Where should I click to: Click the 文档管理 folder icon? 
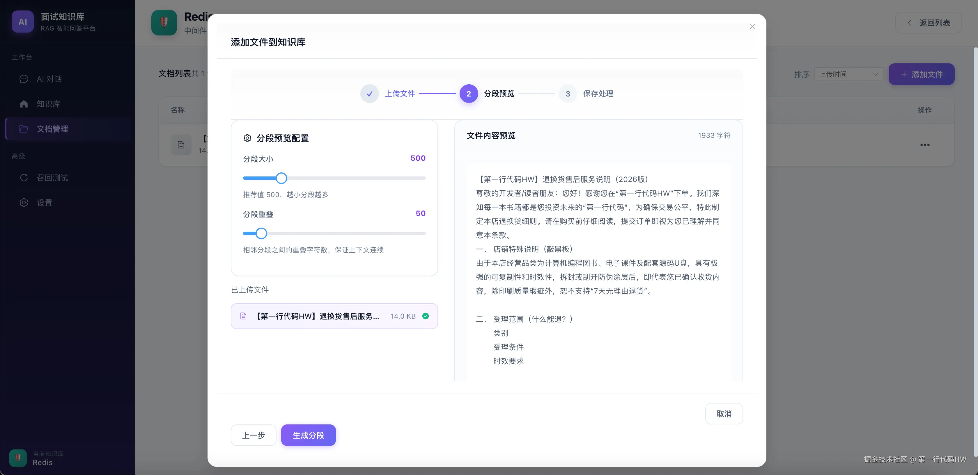[x=24, y=129]
